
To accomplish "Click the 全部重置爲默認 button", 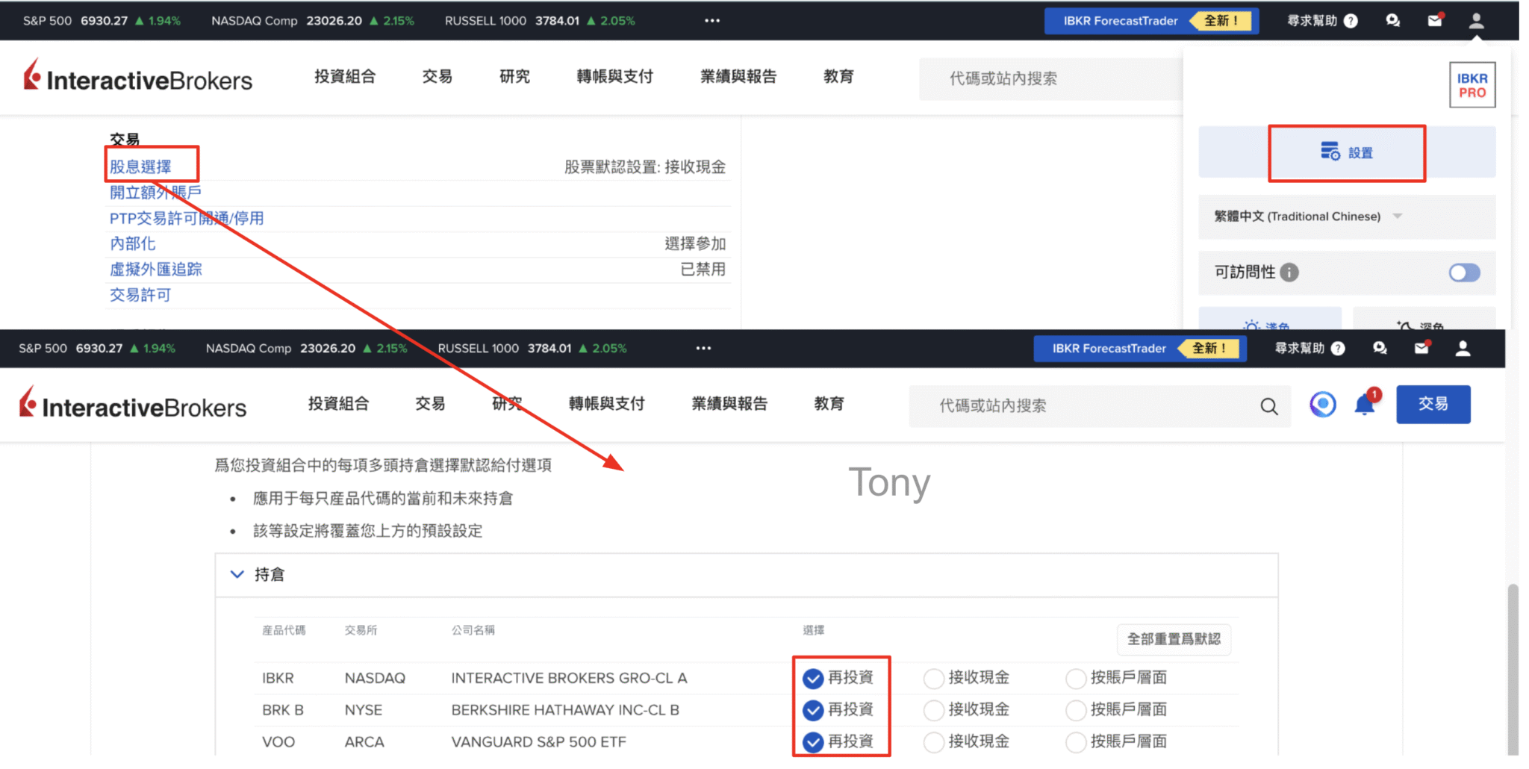I will coord(1174,639).
